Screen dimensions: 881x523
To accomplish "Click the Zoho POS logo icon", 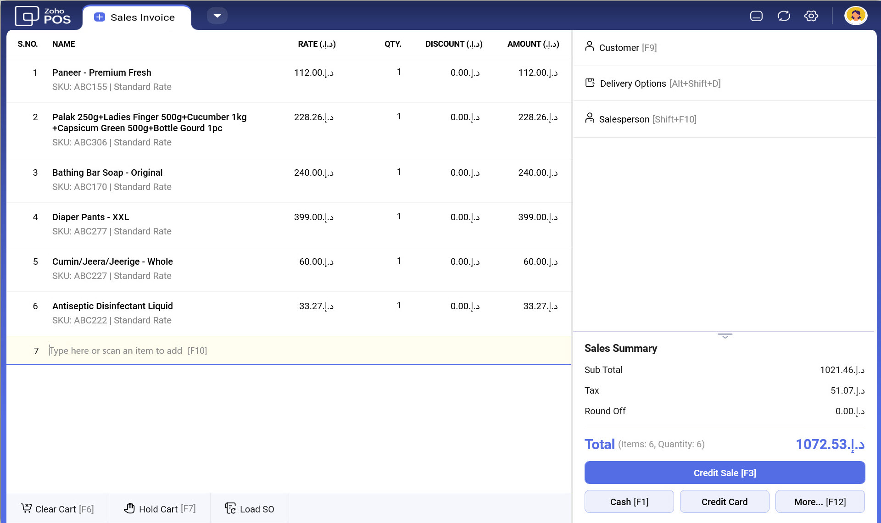I will tap(27, 17).
